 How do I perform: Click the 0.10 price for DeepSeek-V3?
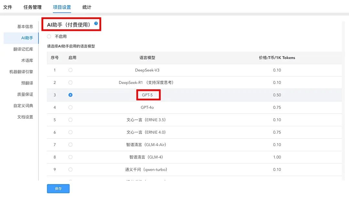click(277, 70)
